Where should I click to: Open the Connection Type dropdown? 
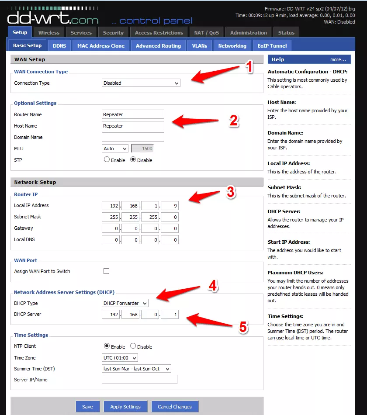click(x=141, y=83)
